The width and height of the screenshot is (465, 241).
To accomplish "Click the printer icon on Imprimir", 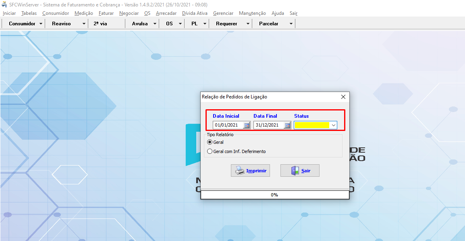I will 240,171.
